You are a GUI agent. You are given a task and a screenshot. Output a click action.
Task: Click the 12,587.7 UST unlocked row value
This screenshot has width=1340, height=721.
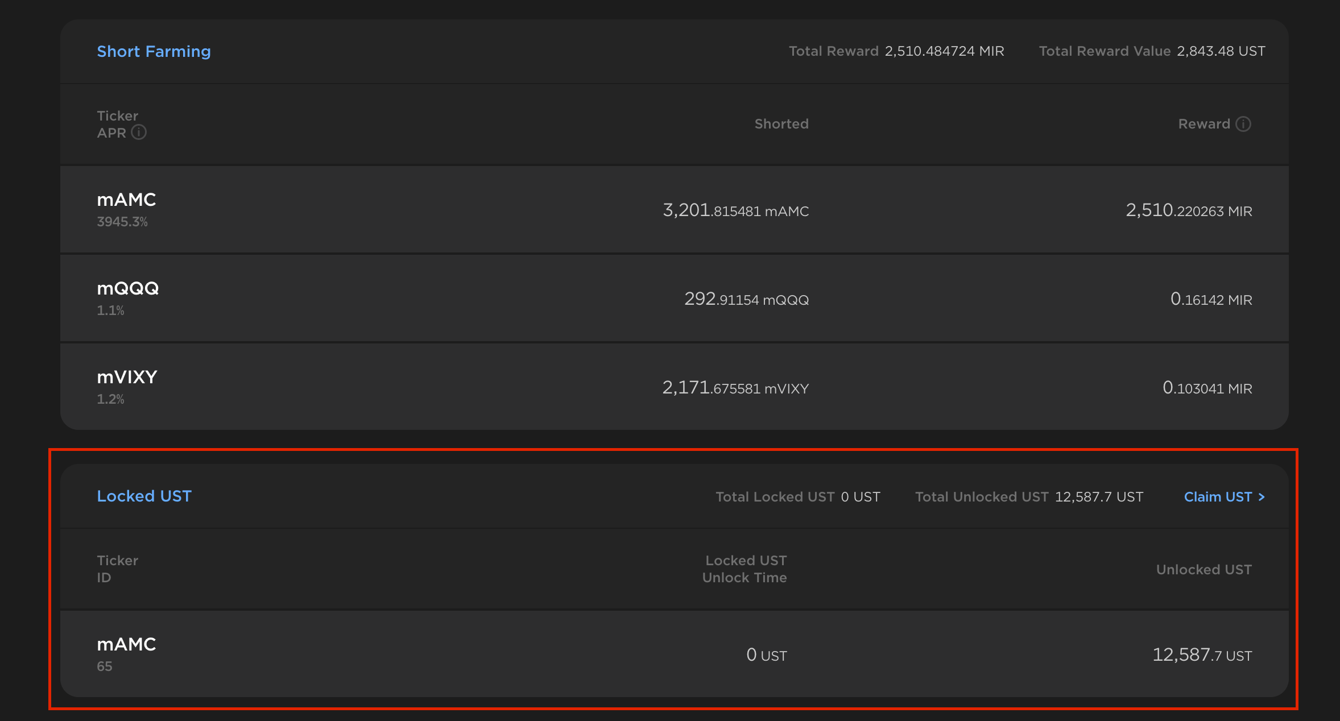coord(1202,655)
